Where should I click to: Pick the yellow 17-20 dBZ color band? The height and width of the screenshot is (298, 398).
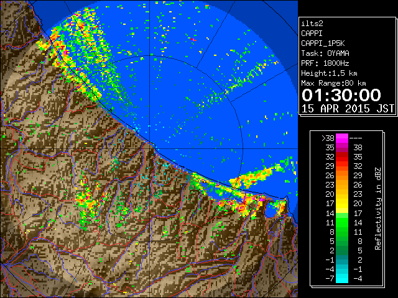point(342,204)
